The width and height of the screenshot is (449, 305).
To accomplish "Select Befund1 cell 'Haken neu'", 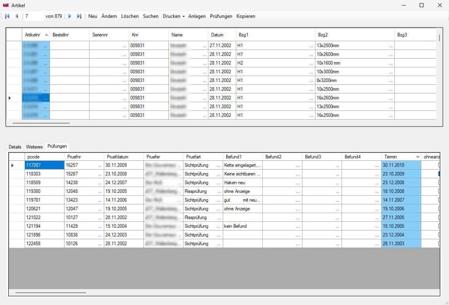I will point(242,183).
